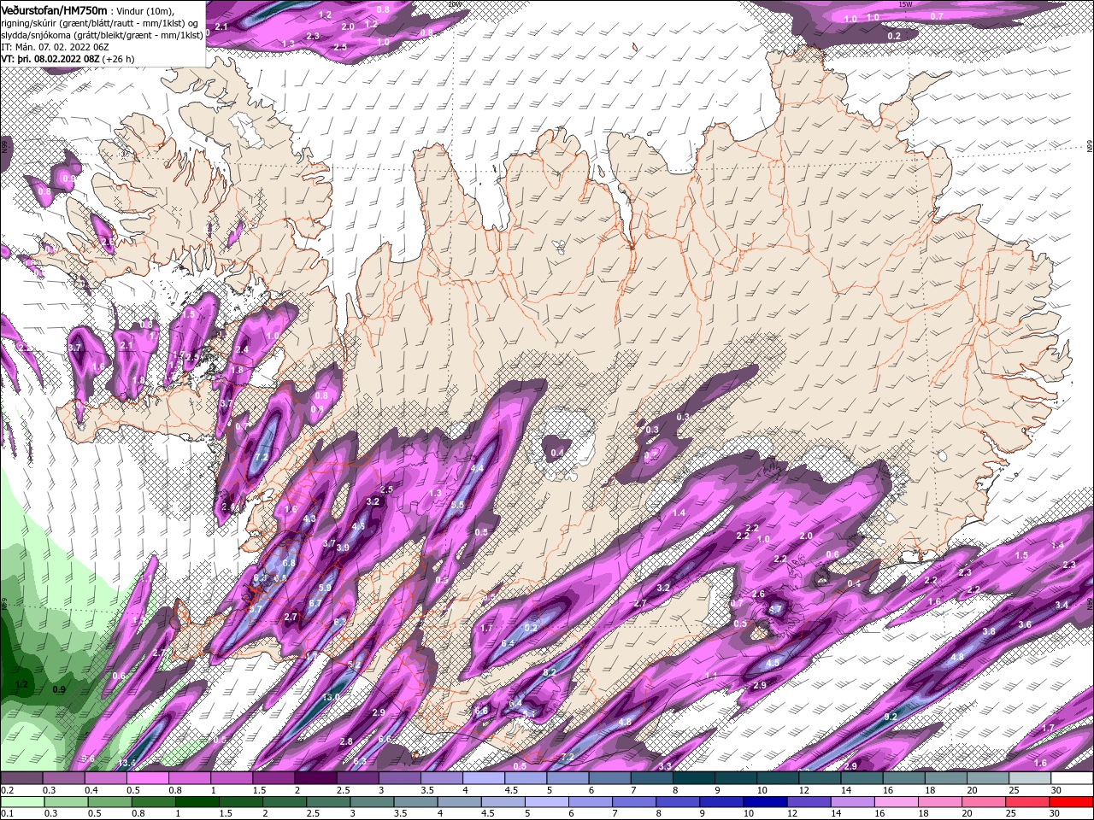Click the 'rigning/skúrir' legend description line
1094x820 pixels.
pos(101,23)
